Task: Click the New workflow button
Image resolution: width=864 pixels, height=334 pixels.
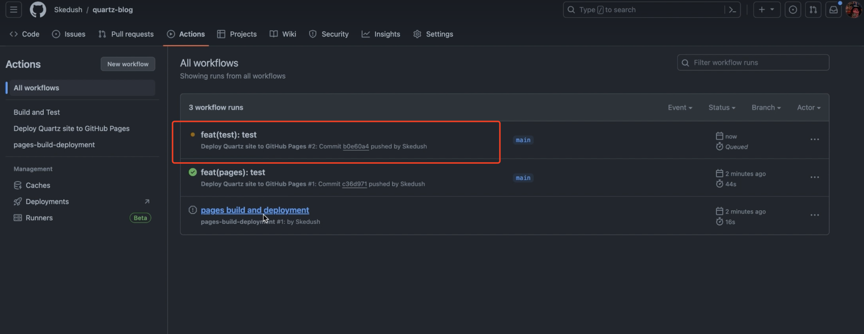Action: coord(128,64)
